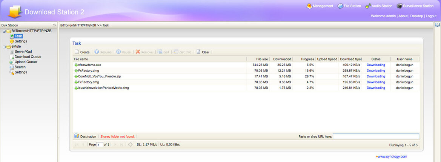Click the Destination button
This screenshot has height=162, width=441.
tap(85, 136)
